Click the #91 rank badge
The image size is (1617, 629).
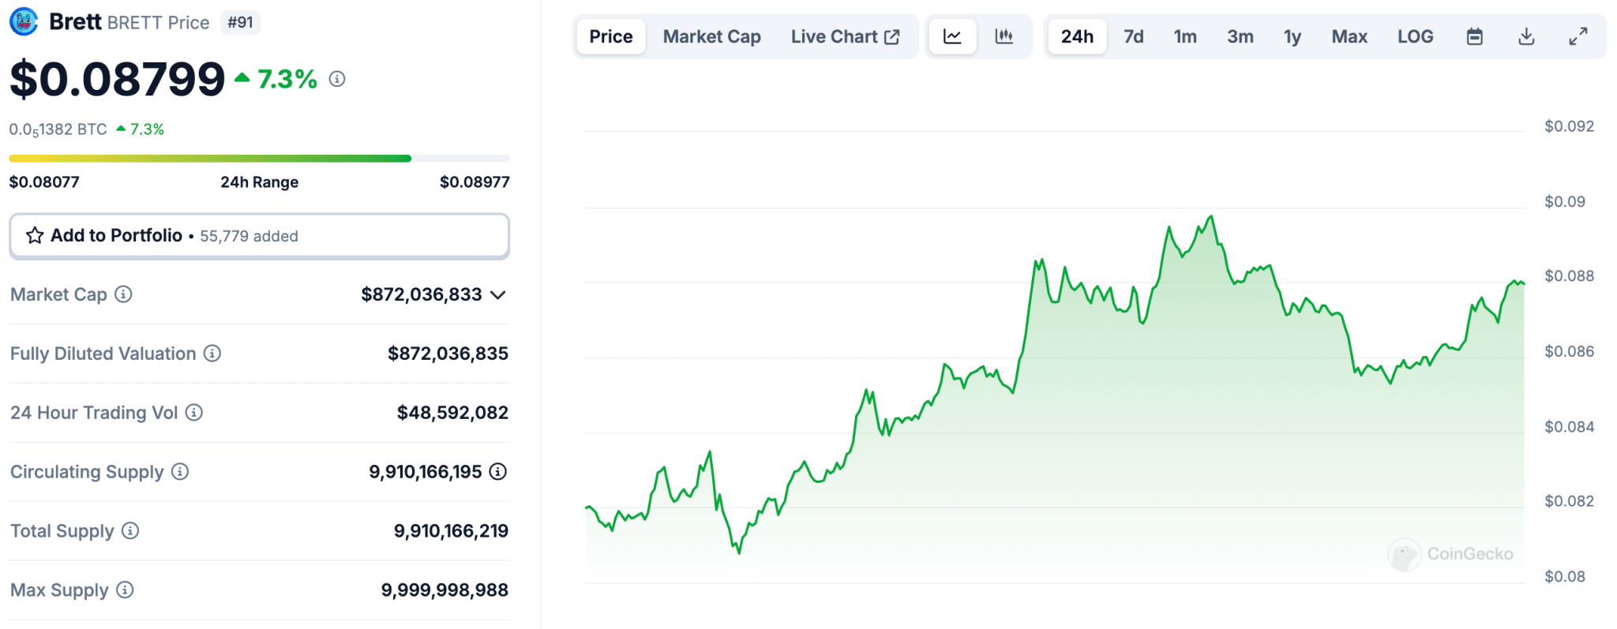click(240, 22)
